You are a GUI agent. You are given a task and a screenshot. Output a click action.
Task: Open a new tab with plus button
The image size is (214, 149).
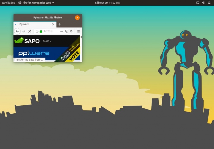click(x=60, y=24)
